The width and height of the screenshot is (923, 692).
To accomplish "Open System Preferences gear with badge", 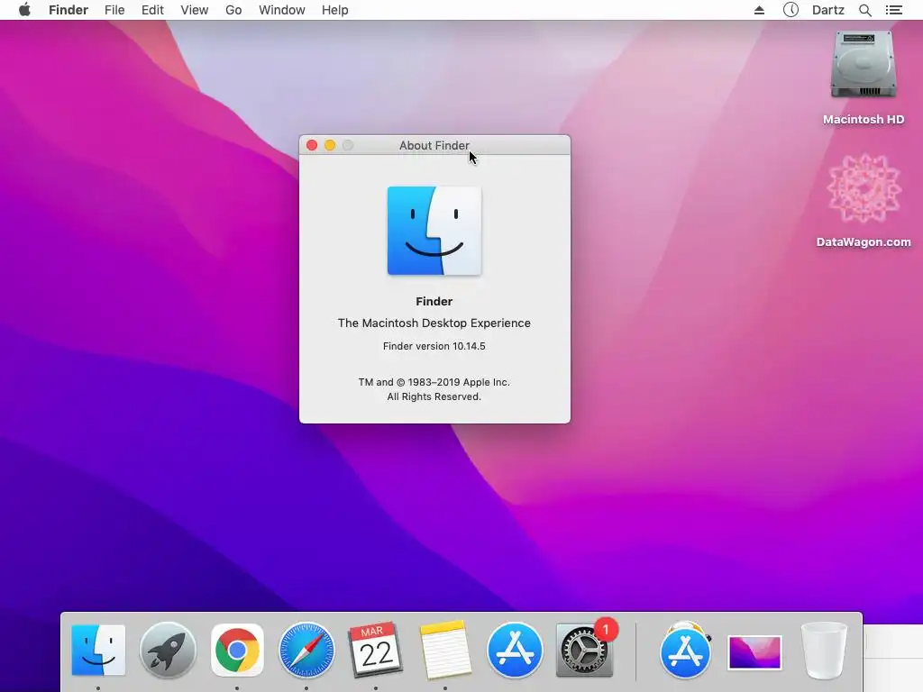I will (x=584, y=649).
